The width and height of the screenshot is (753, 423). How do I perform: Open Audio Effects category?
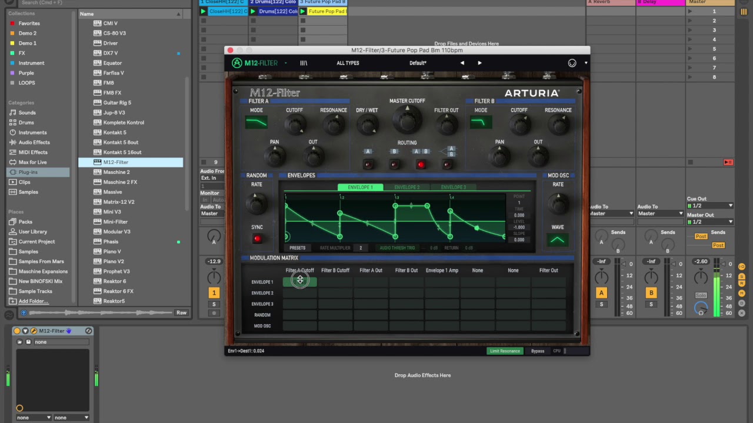tap(34, 142)
